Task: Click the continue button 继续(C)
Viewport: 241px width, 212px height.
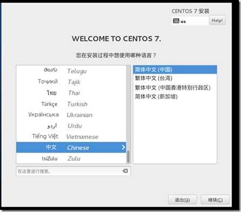Action: coord(216,200)
